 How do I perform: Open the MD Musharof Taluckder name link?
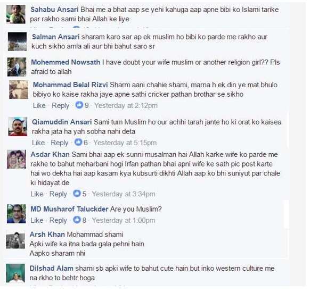coord(69,209)
